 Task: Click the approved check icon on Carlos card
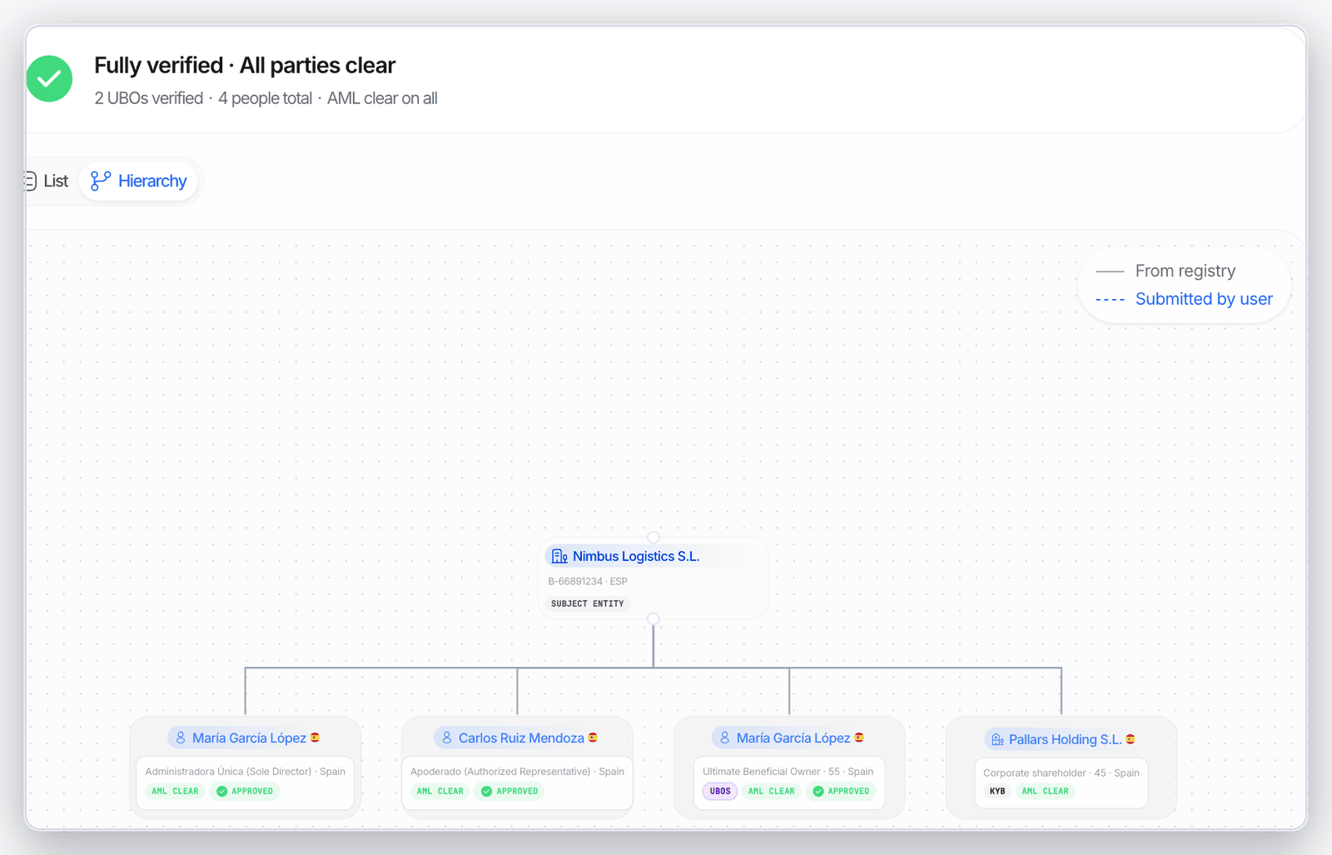click(487, 791)
